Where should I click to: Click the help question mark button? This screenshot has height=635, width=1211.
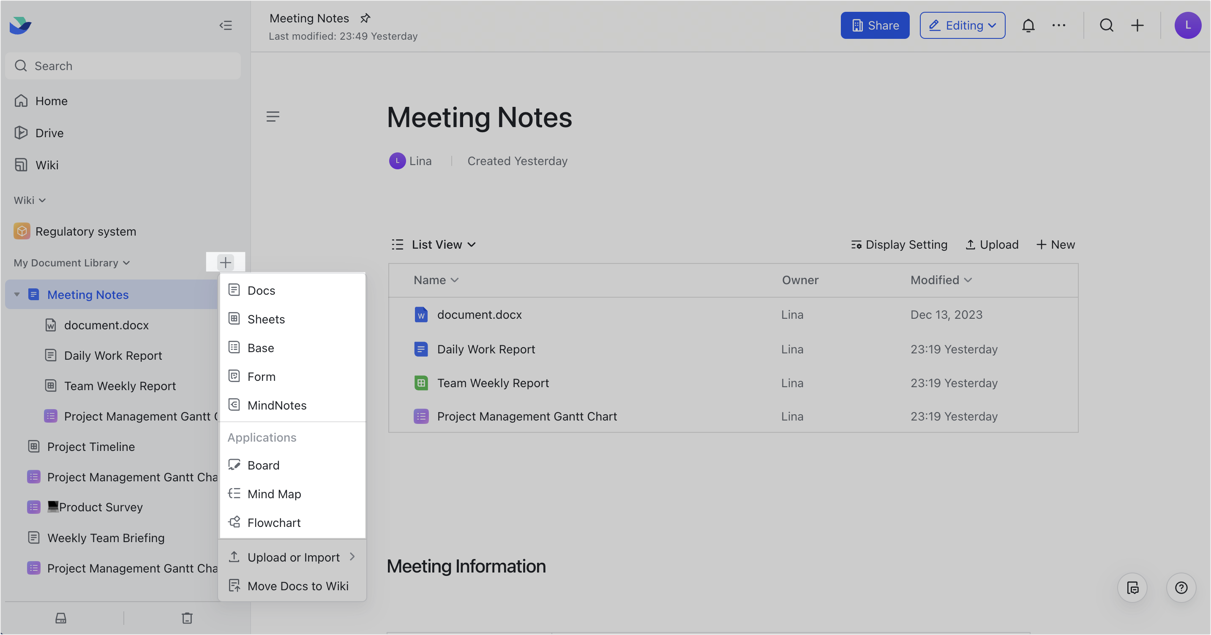tap(1181, 588)
